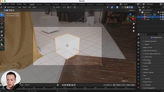The image size is (164, 92).
Task: Enable the Ambient Occlusion checkbox
Action: click(144, 41)
